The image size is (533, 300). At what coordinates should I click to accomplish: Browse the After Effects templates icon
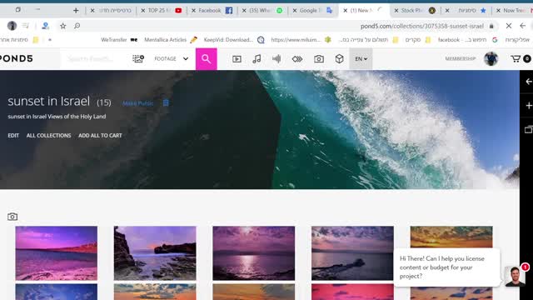(x=297, y=59)
